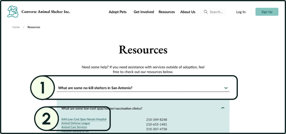
Task: Collapse the low-cost clinics section chevron
Action: click(x=223, y=108)
